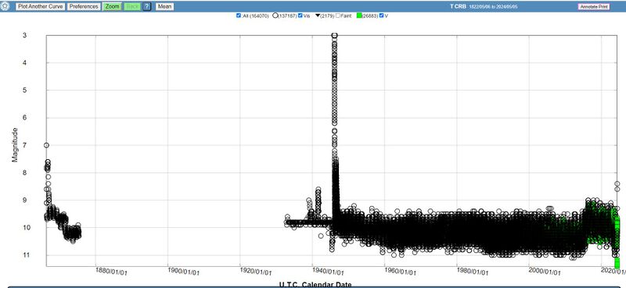
Task: Click the date range text in header
Action: click(x=494, y=7)
